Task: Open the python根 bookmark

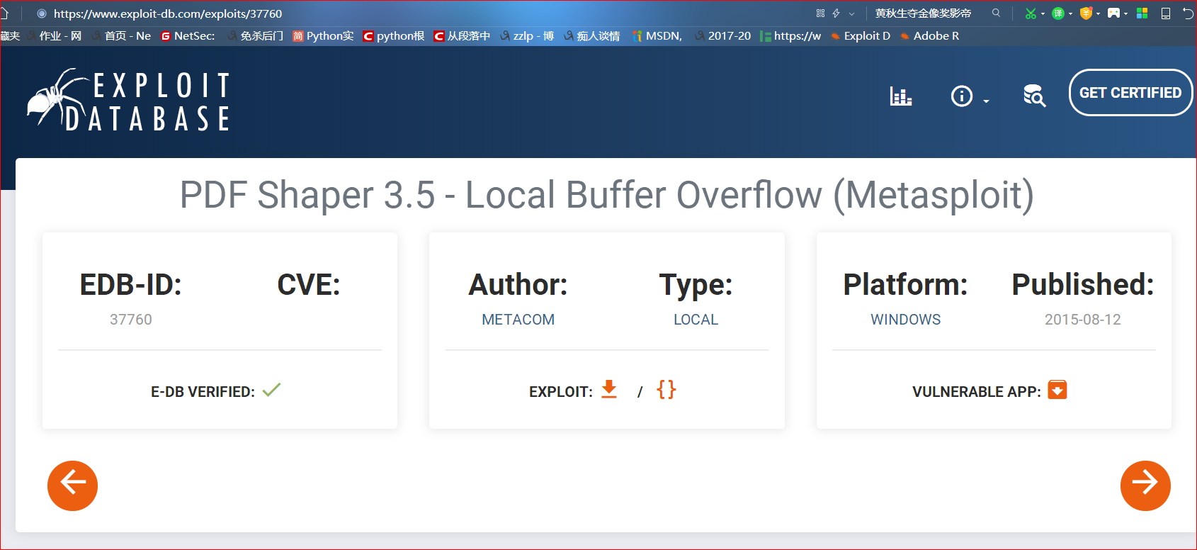Action: (393, 36)
